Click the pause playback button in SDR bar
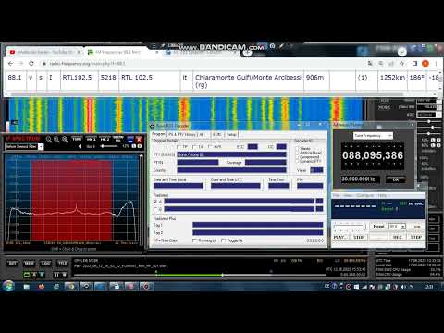Viewport: 444px width, 333px height. coord(56,275)
